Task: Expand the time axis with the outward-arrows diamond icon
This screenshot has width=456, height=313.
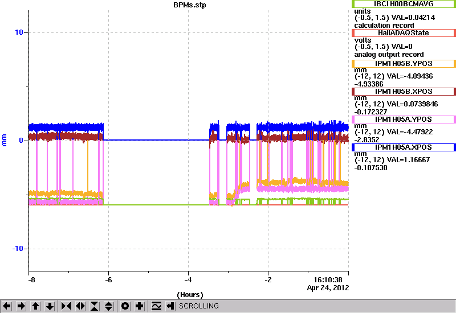Action: point(80,306)
